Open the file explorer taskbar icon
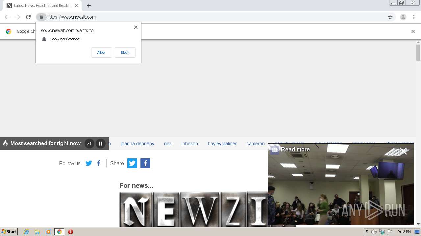This screenshot has height=236, width=421. point(37,232)
